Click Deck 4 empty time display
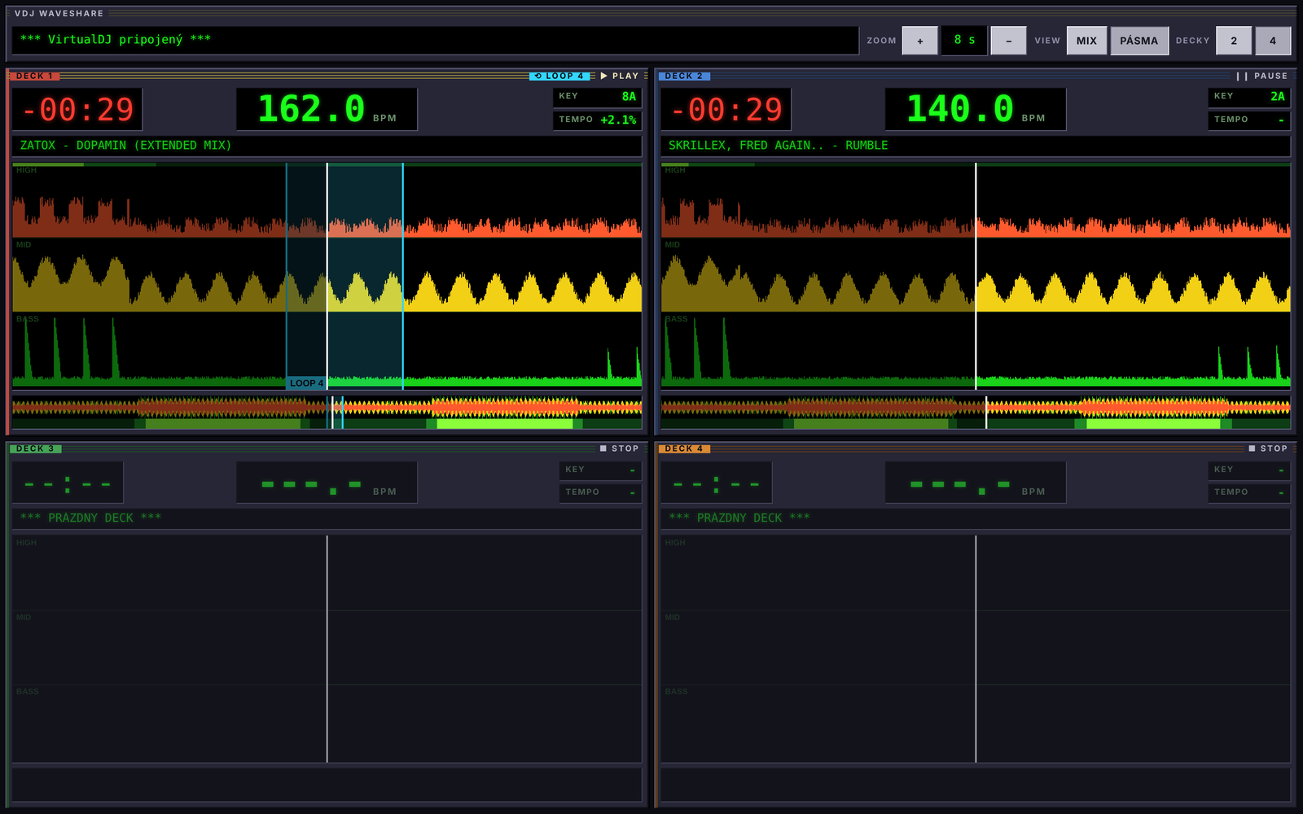The width and height of the screenshot is (1303, 814). [x=717, y=483]
